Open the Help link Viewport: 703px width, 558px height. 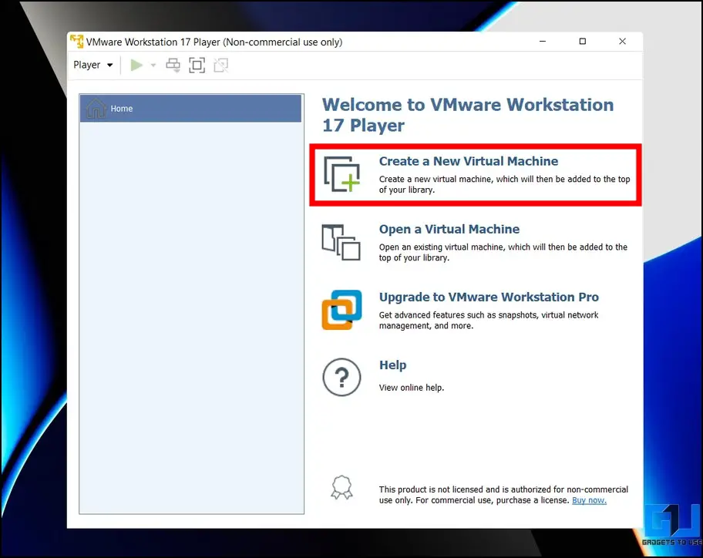[393, 365]
